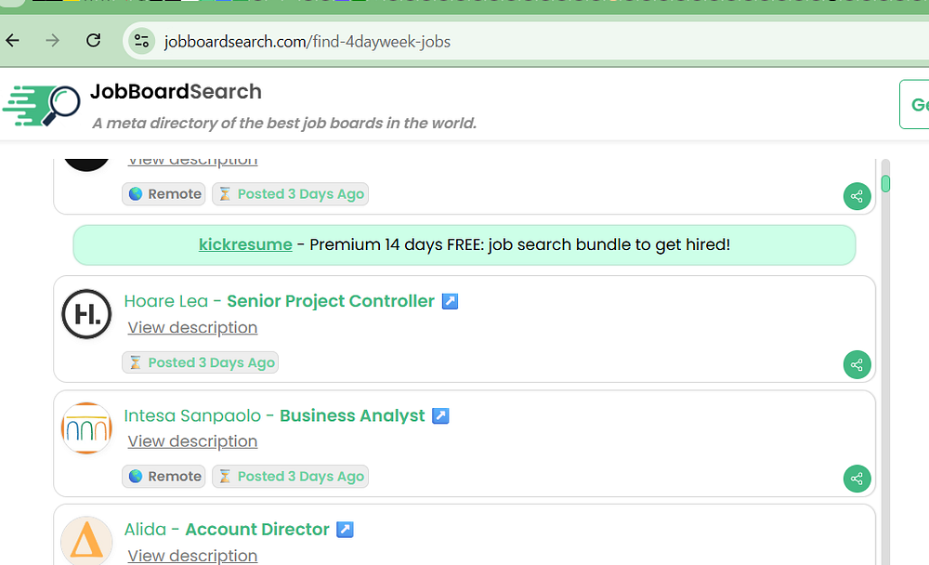Screen dimensions: 929x565
Task: Click the site tagline about meta directory
Action: [x=284, y=124]
